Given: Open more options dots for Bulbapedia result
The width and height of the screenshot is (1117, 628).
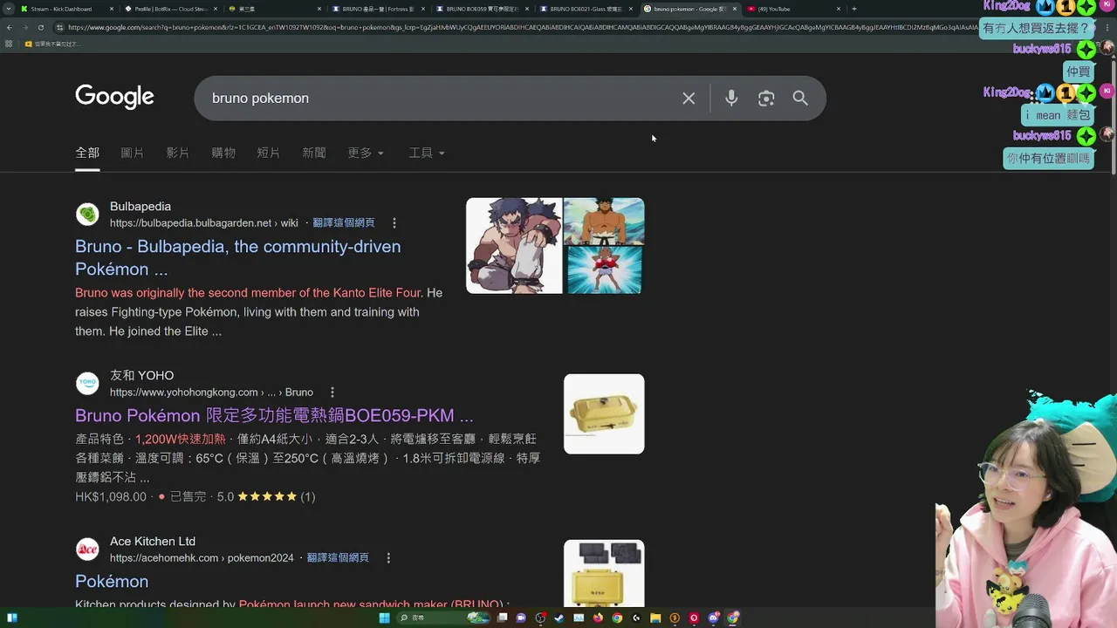Looking at the screenshot, I should [x=394, y=223].
